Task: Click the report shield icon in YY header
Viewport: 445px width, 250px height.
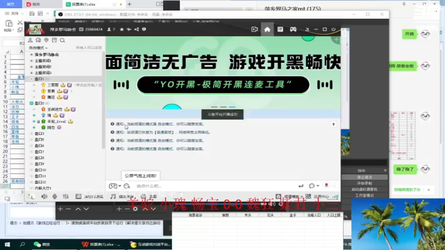Action: click(x=144, y=29)
